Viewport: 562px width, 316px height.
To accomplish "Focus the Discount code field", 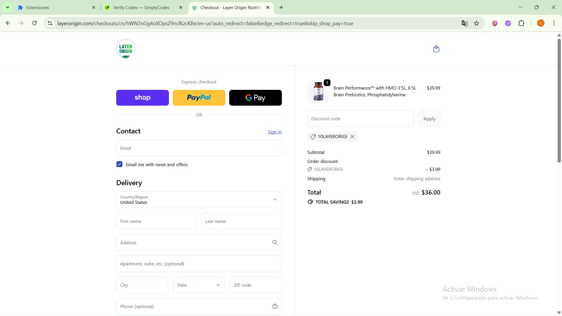I will click(360, 119).
